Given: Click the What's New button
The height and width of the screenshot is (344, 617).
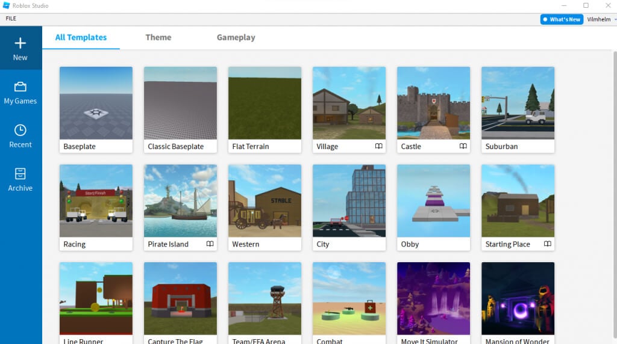Looking at the screenshot, I should click(562, 19).
